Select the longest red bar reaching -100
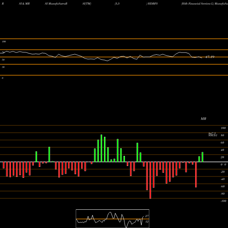228x228 pixels. 150,180
